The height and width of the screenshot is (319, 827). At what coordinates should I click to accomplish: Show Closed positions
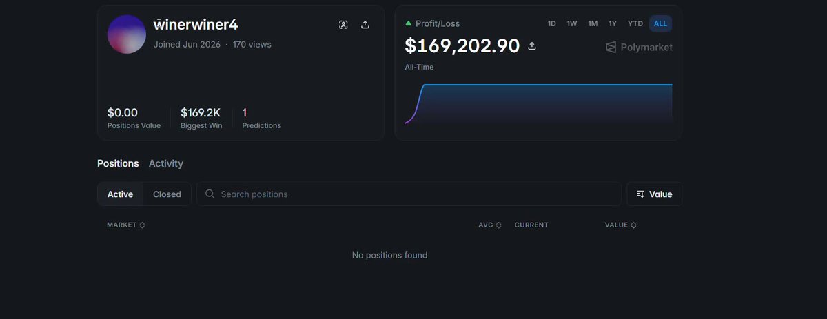tap(167, 194)
